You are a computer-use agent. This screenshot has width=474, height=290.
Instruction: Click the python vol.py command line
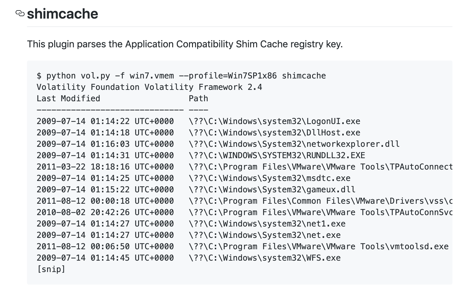(181, 76)
